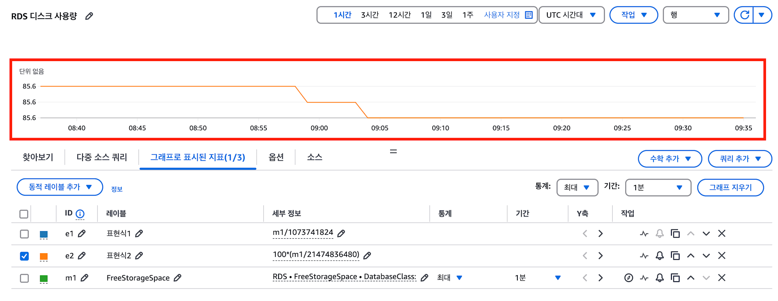Image resolution: width=778 pixels, height=301 pixels.
Task: Remove the e2 row X icon
Action: point(722,255)
